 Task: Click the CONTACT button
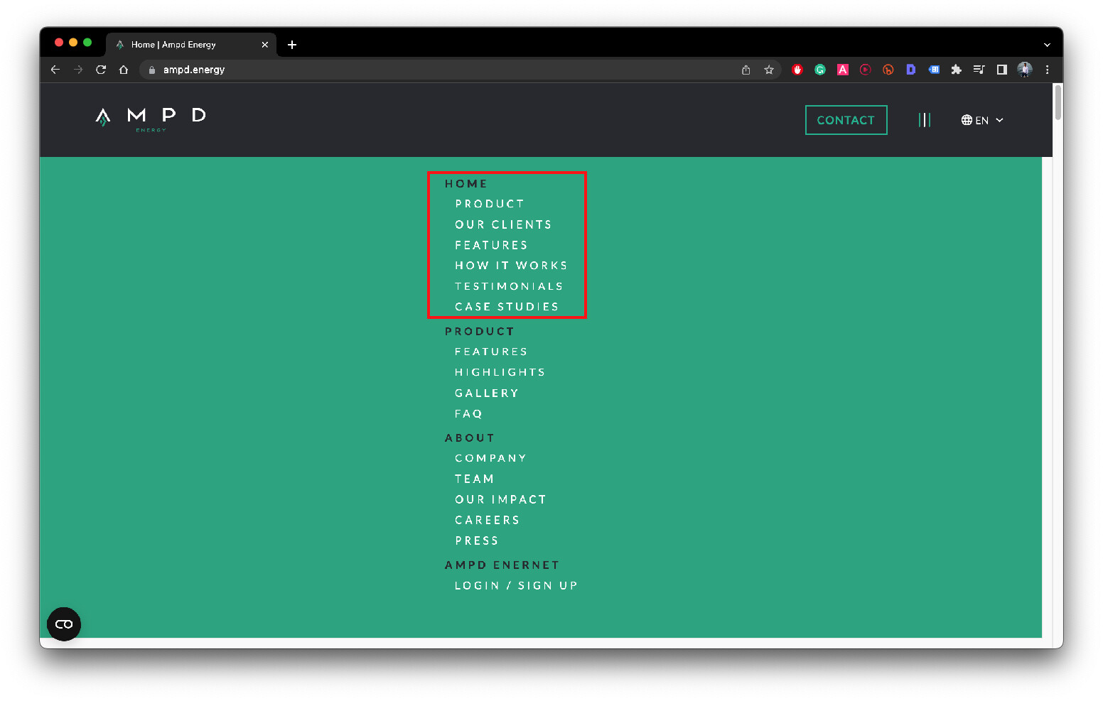click(x=846, y=120)
